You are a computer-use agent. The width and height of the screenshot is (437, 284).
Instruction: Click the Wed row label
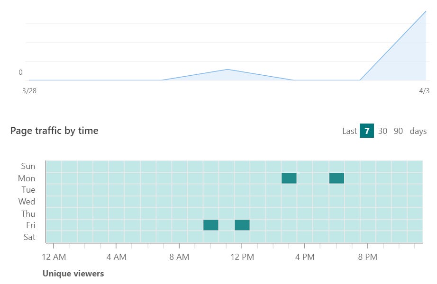pos(27,202)
